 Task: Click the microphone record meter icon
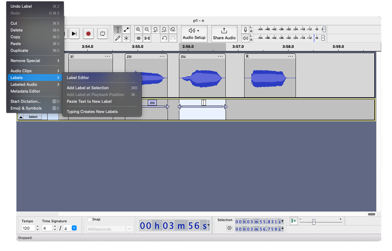[245, 30]
